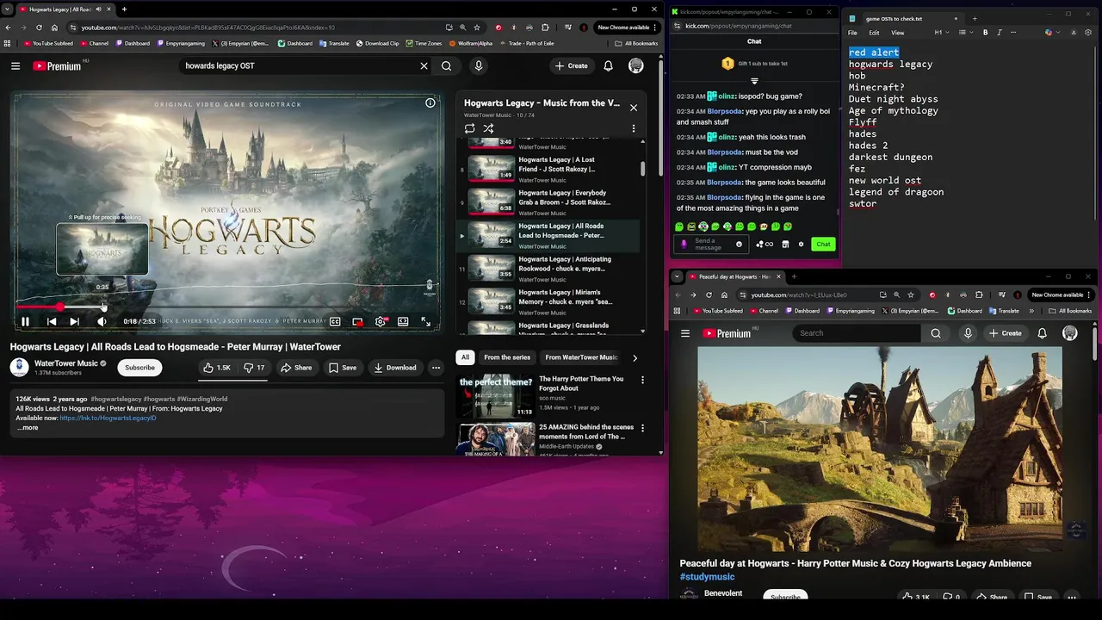This screenshot has height=620, width=1102.
Task: Open Create menu in left YouTube window
Action: pos(572,65)
